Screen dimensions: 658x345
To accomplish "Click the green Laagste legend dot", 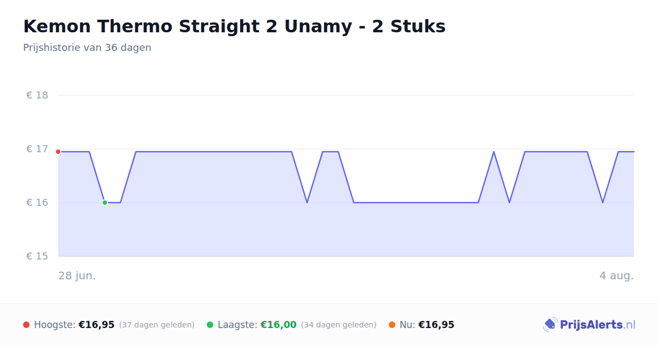I will 210,325.
